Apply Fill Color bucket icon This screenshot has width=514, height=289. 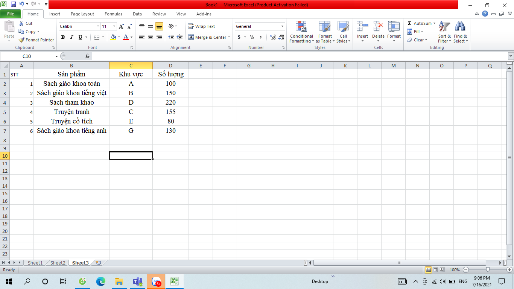click(113, 37)
